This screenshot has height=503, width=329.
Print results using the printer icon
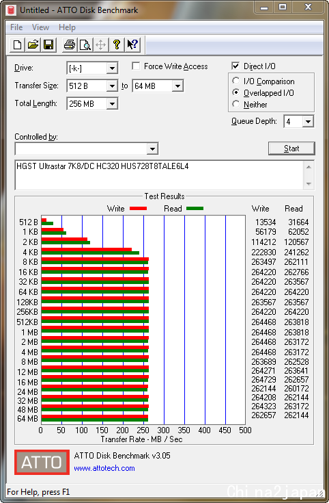(x=70, y=44)
